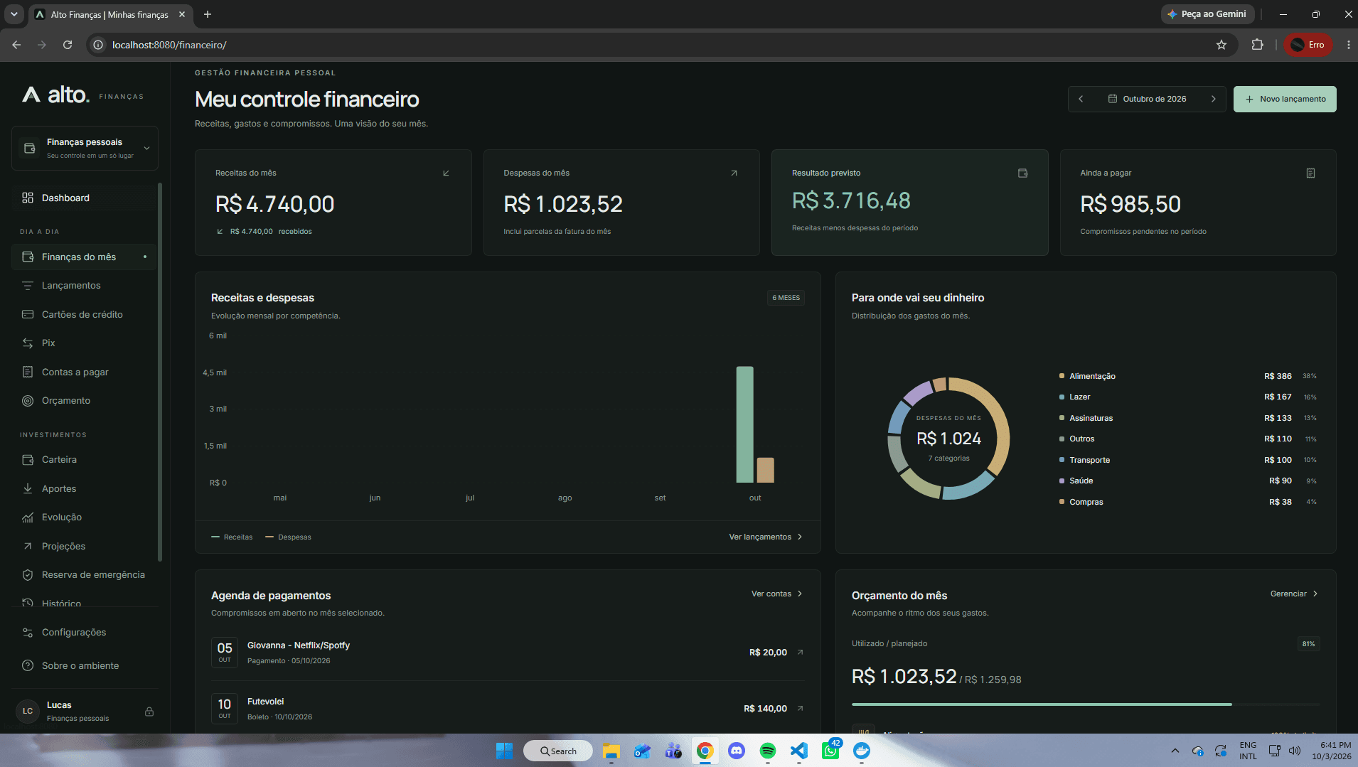
Task: Toggle the Despesas legend in the chart
Action: click(x=288, y=537)
